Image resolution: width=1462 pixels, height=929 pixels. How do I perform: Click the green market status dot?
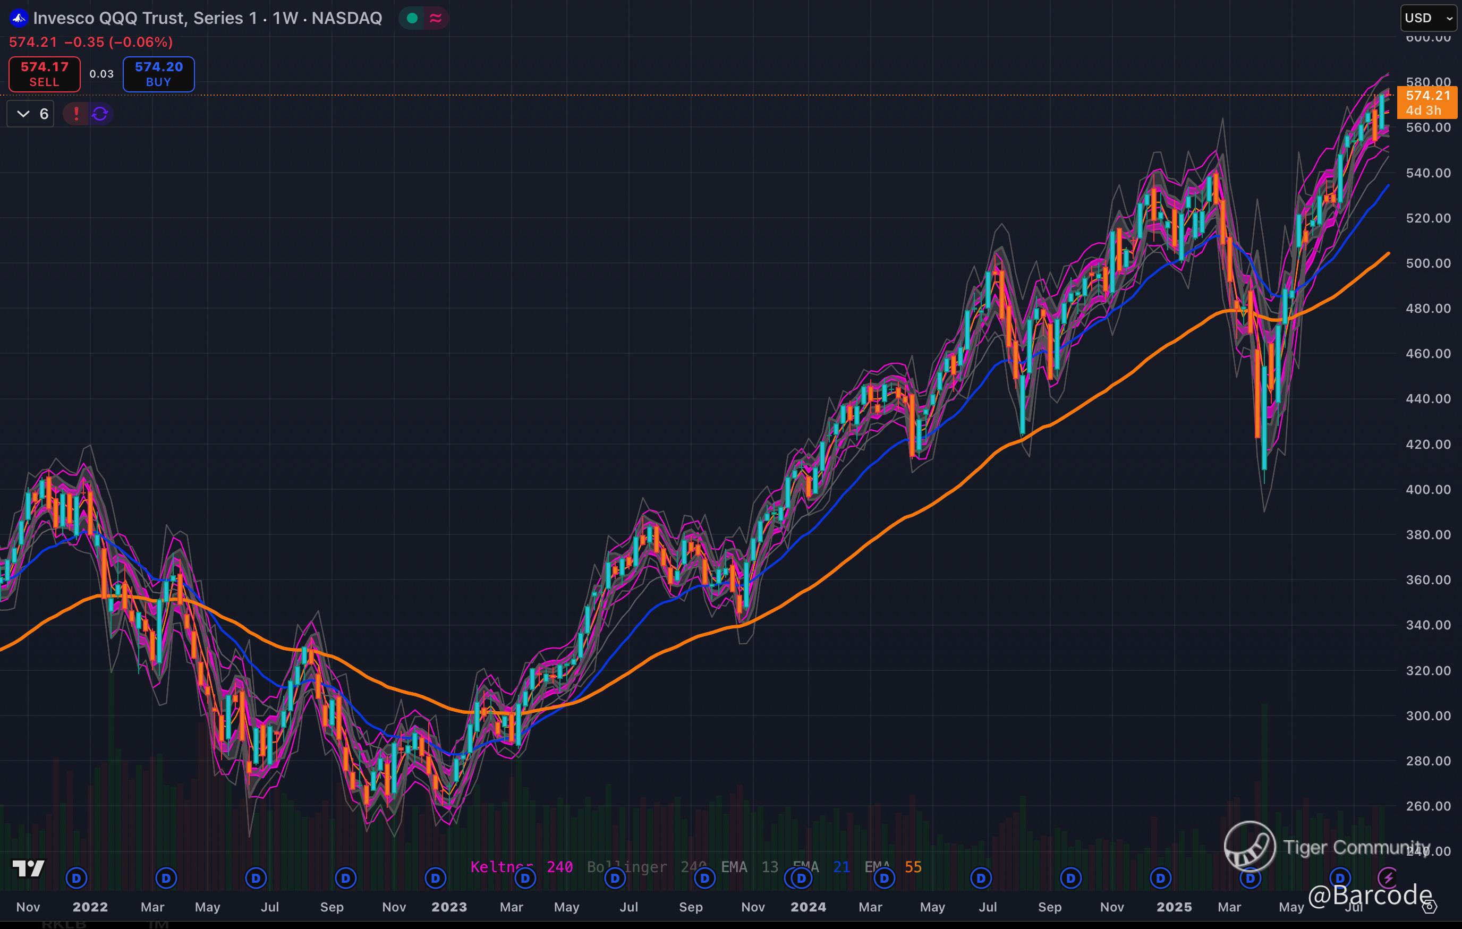point(412,18)
